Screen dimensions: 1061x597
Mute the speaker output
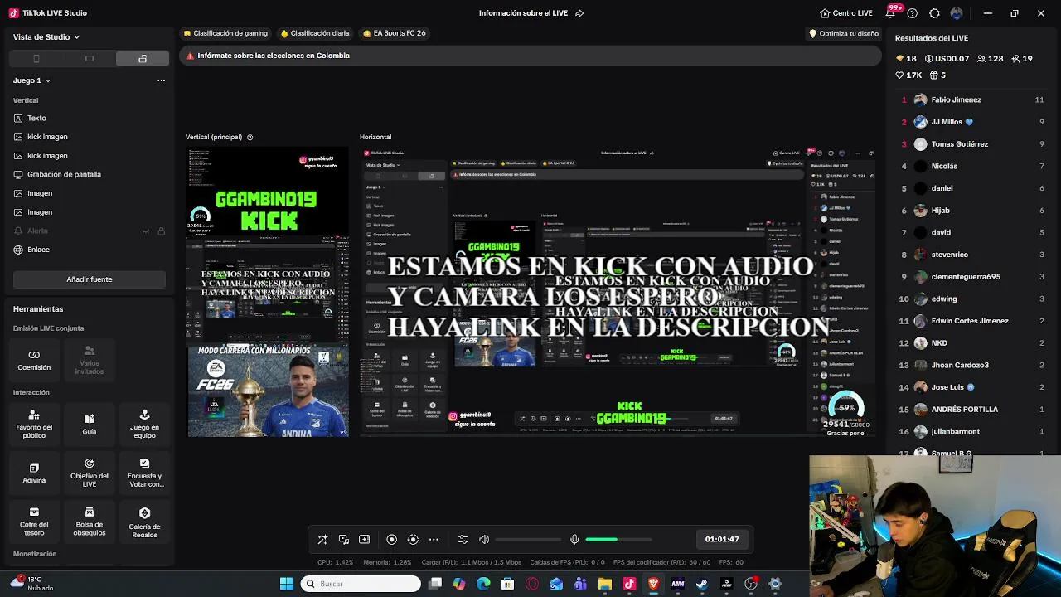tap(484, 539)
